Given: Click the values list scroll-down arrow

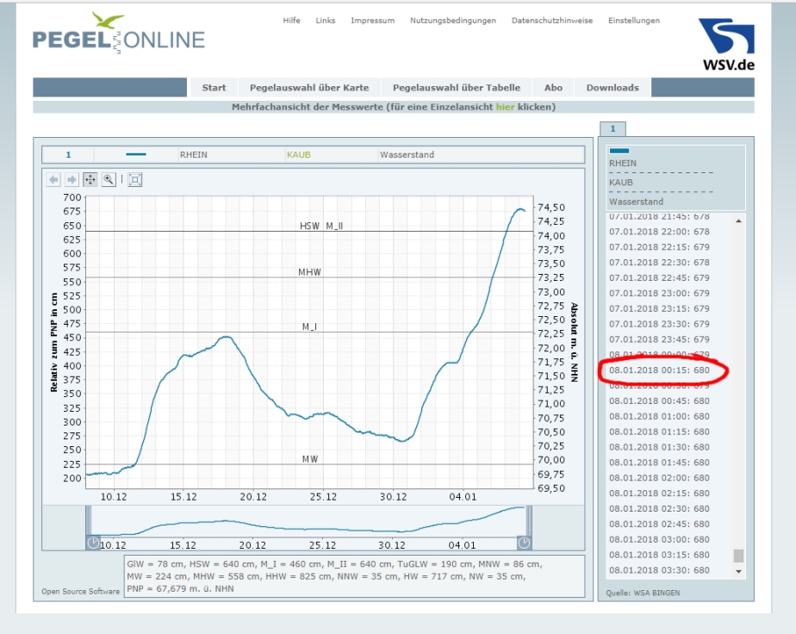Looking at the screenshot, I should coord(738,570).
